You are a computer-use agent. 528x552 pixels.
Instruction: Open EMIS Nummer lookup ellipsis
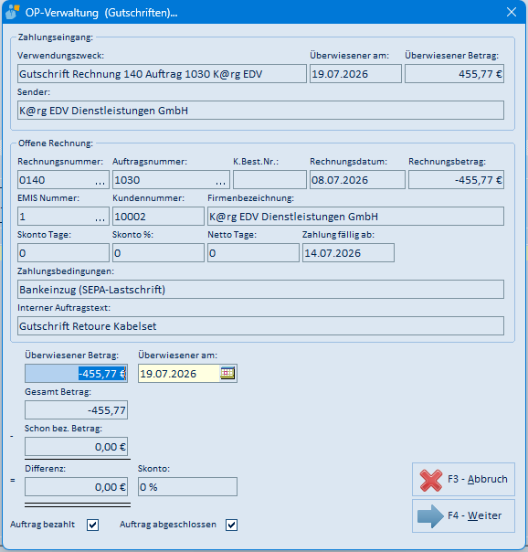pos(100,217)
